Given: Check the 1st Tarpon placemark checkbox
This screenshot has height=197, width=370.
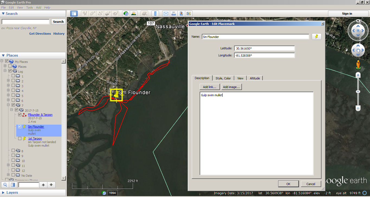Looking at the screenshot, I should click(20, 138).
